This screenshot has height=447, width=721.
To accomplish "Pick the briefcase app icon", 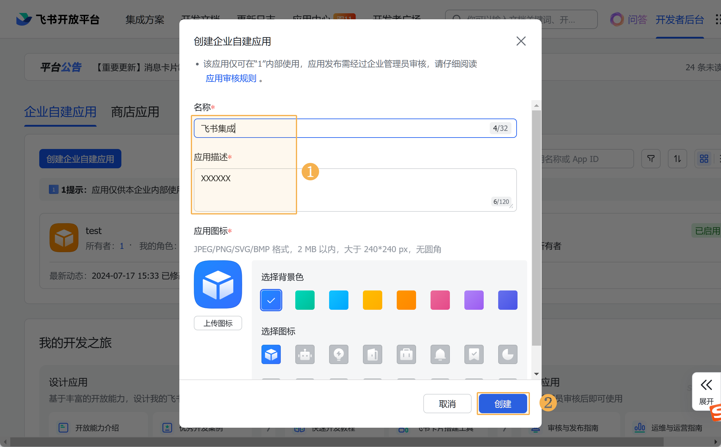I will (406, 354).
